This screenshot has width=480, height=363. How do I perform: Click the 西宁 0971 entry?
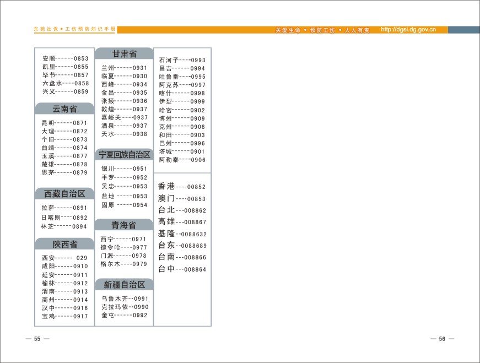(123, 239)
